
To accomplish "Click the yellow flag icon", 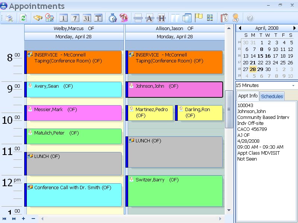I will point(199,17).
